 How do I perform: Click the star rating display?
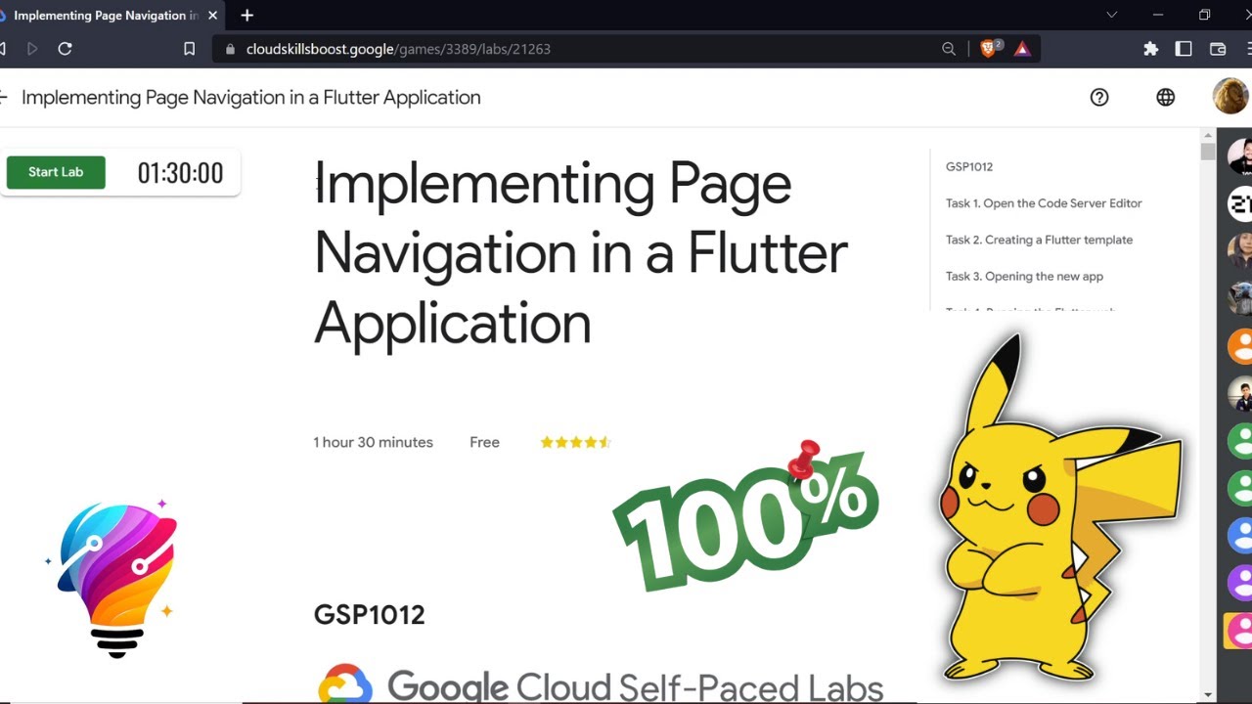point(575,442)
